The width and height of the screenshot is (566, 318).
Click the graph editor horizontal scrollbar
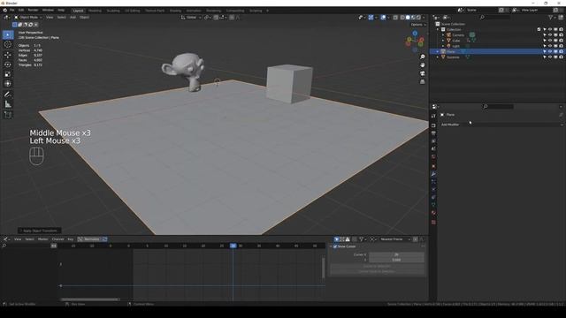(x=90, y=299)
